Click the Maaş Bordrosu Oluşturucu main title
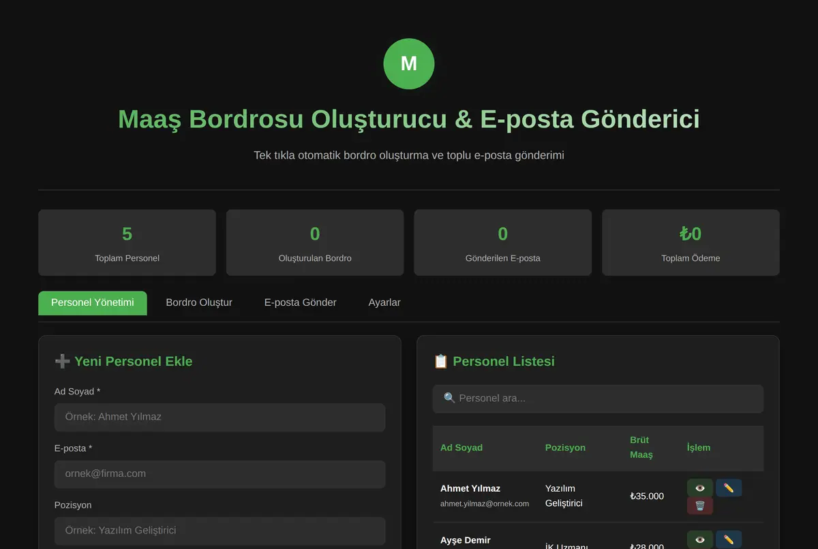This screenshot has width=818, height=549. tap(409, 119)
